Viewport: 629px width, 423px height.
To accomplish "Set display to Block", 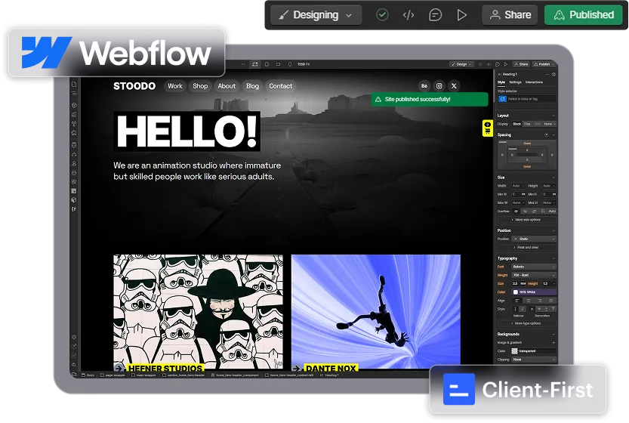I will pyautogui.click(x=517, y=124).
